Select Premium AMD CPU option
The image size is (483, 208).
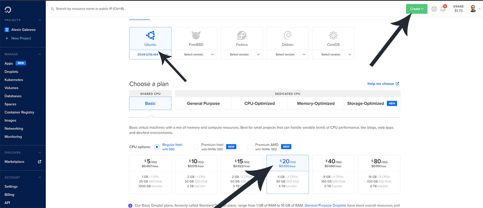click(x=250, y=147)
